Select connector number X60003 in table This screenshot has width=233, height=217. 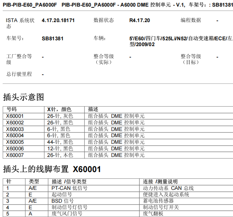tap(15, 129)
